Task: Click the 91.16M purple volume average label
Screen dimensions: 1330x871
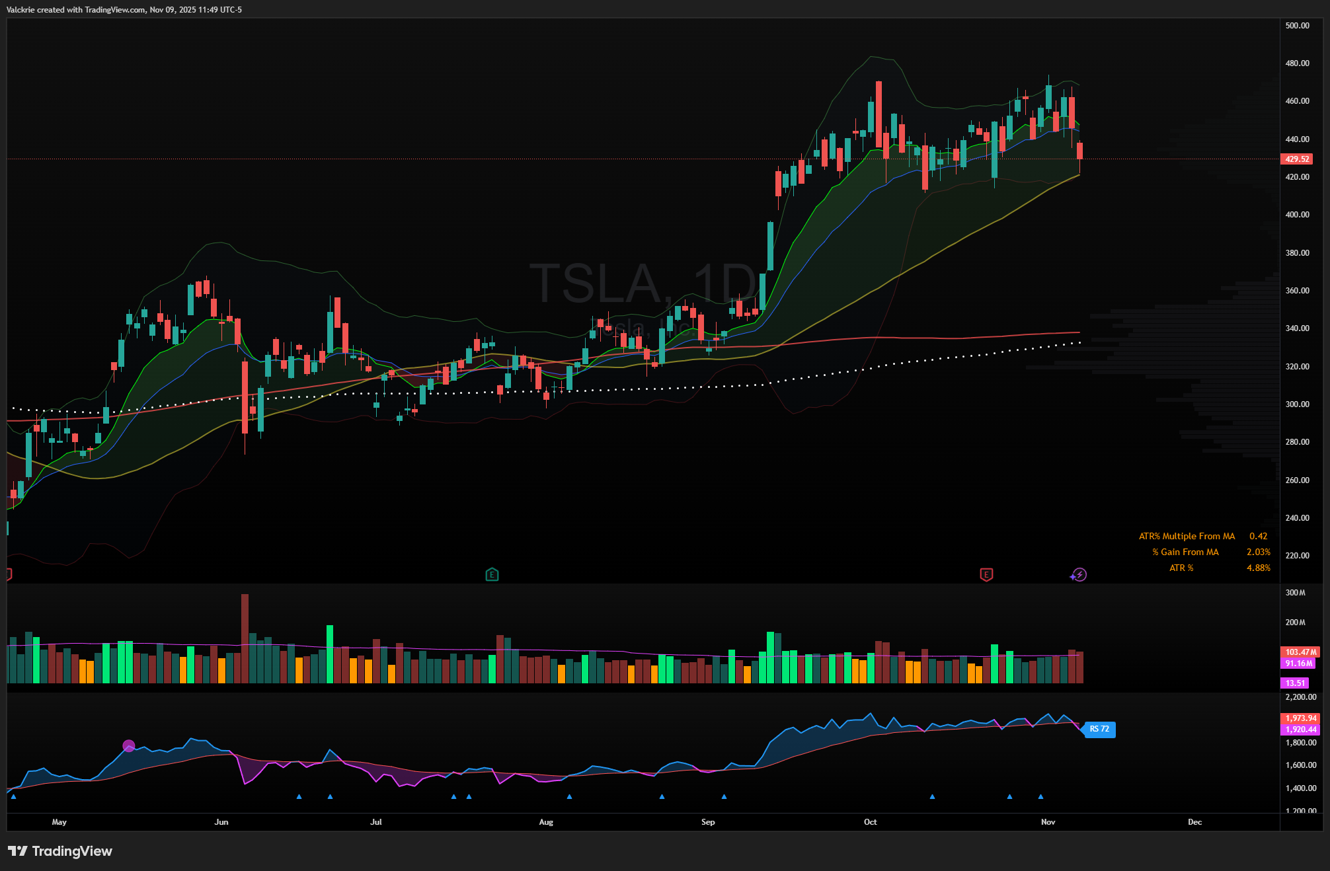Action: [1298, 663]
